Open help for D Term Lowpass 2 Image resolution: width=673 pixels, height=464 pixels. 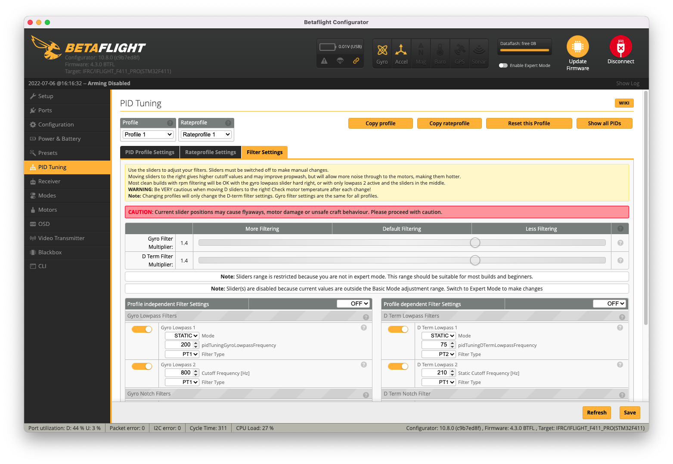[620, 365]
